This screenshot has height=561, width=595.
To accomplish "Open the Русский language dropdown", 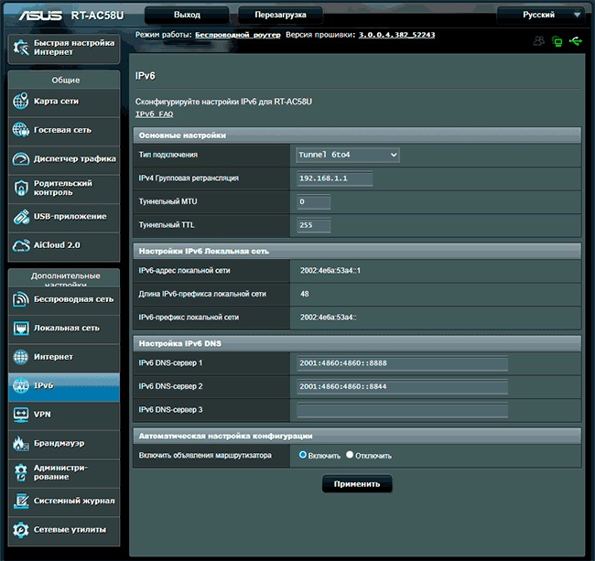I will pyautogui.click(x=541, y=15).
